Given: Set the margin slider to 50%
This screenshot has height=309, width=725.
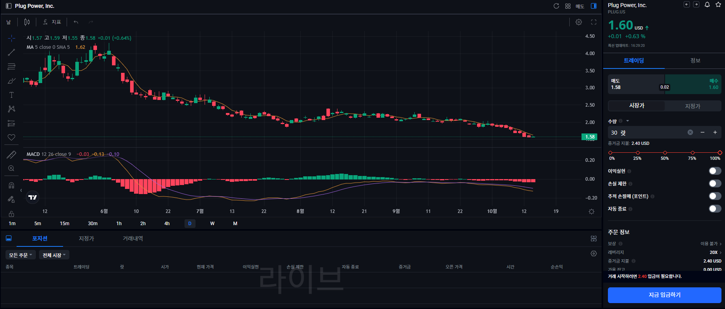Looking at the screenshot, I should (x=665, y=153).
